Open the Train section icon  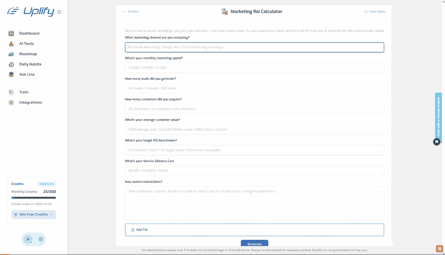pyautogui.click(x=11, y=92)
